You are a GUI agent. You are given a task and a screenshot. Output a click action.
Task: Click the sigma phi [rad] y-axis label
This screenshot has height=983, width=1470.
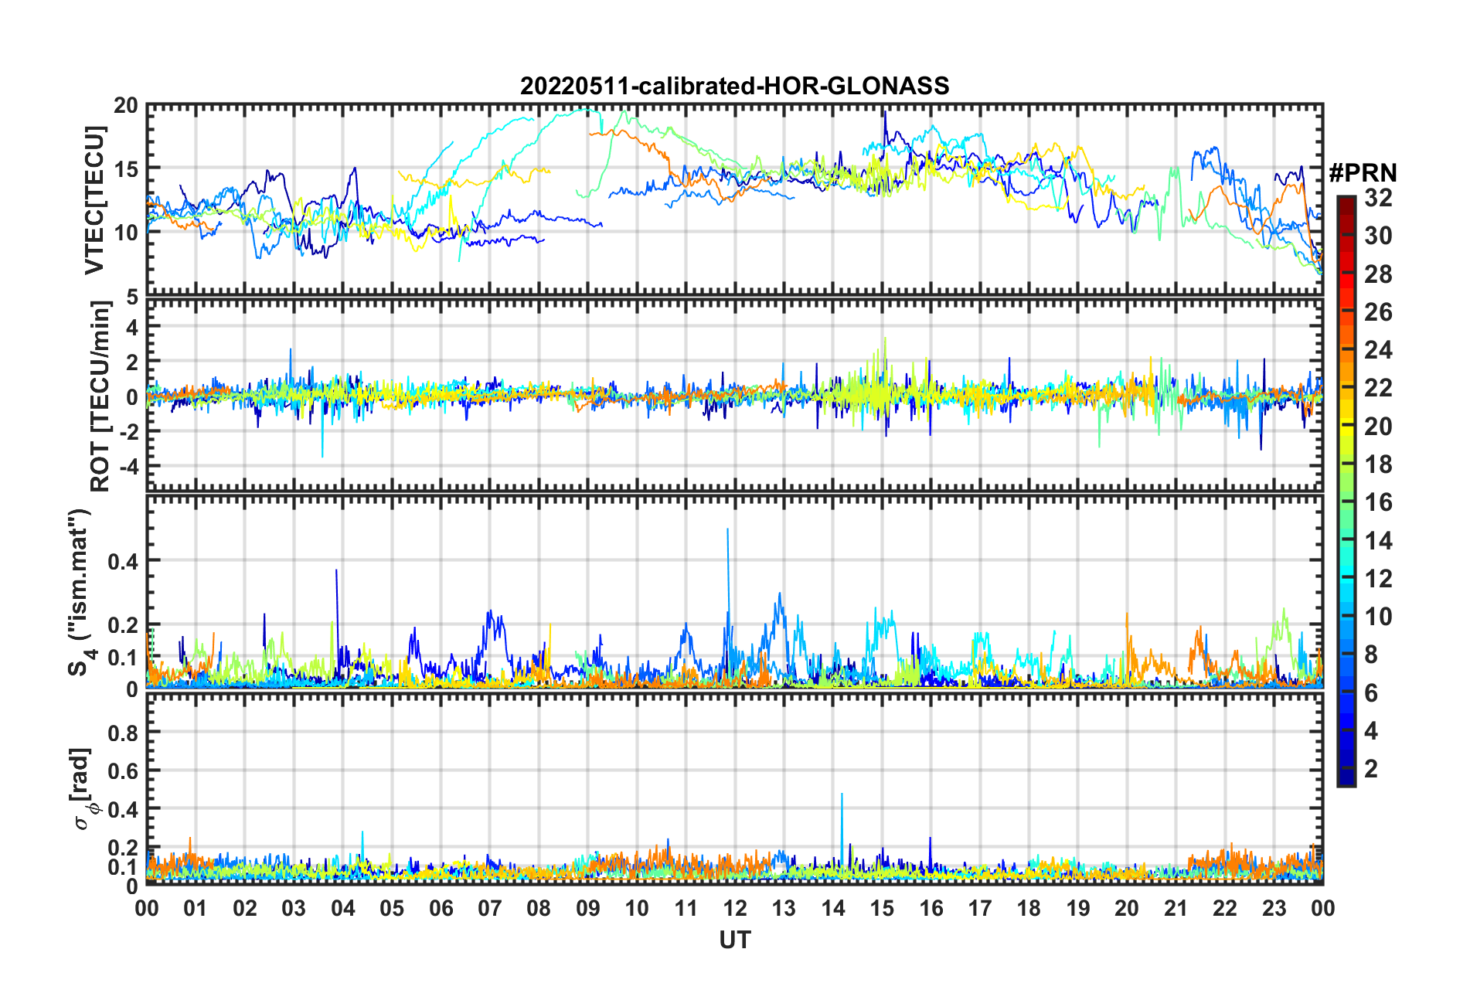click(x=83, y=788)
